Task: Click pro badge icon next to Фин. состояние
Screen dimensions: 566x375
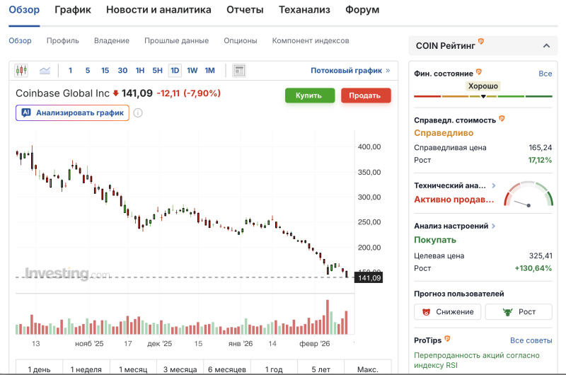Action: tap(479, 72)
